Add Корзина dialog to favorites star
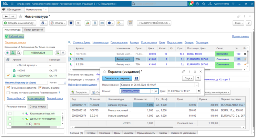The width and height of the screenshot is (256, 138). pyautogui.click(x=104, y=72)
